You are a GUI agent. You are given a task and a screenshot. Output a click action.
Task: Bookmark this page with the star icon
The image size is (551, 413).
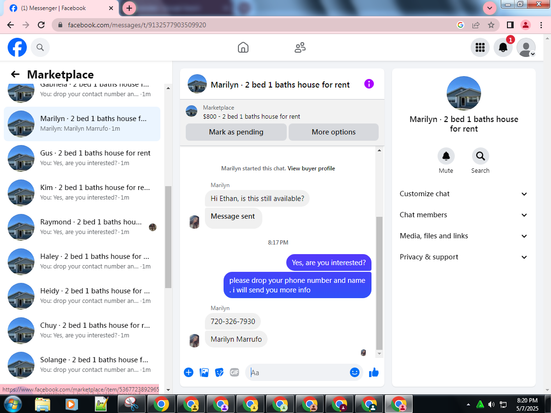(491, 25)
